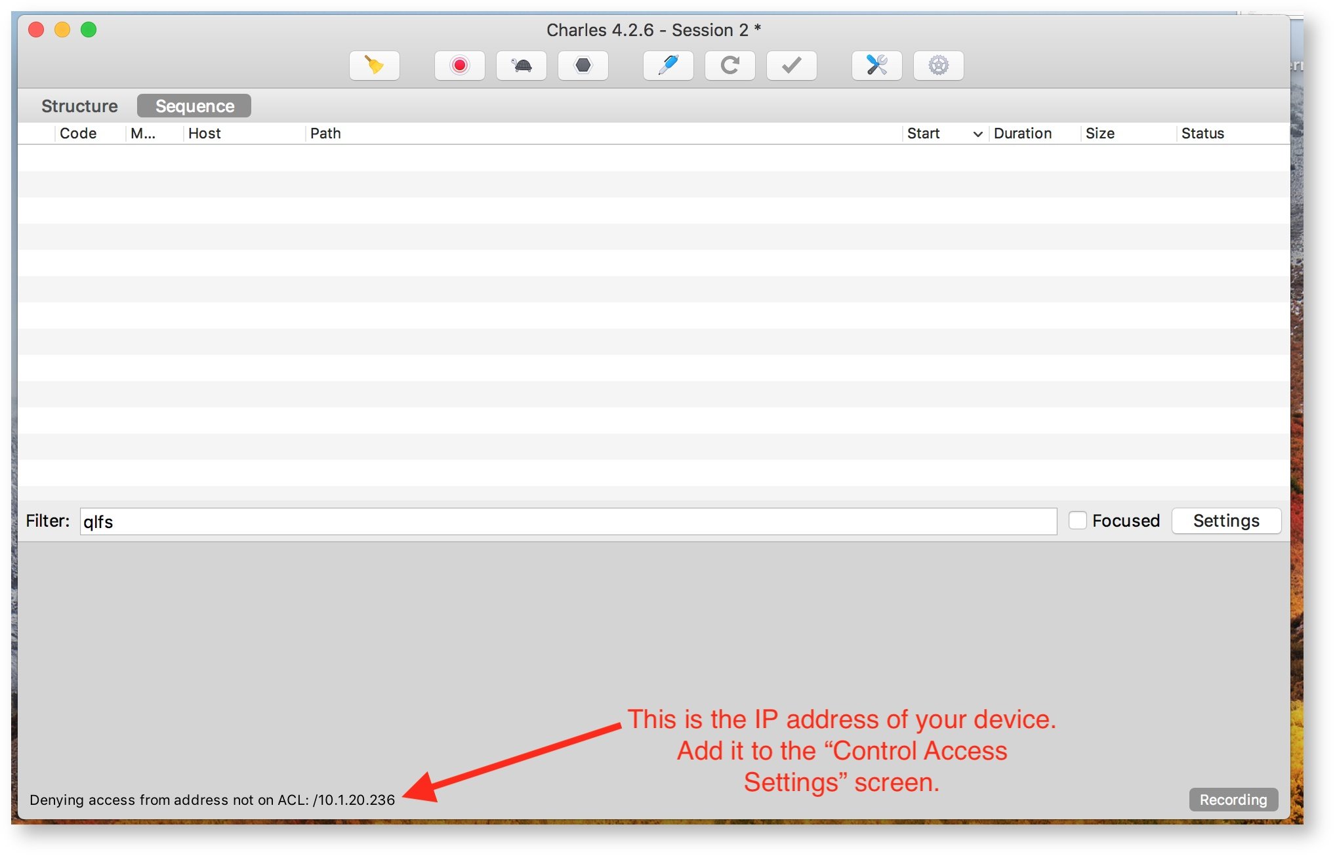Click the Recording status button
The height and width of the screenshot is (856, 1335).
(x=1233, y=799)
